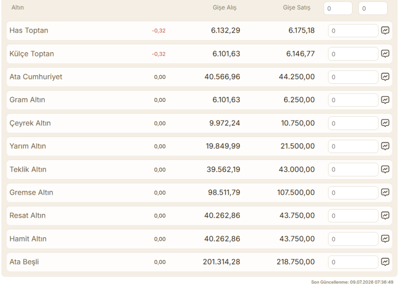Open the Hamit Altın chart icon

point(385,239)
